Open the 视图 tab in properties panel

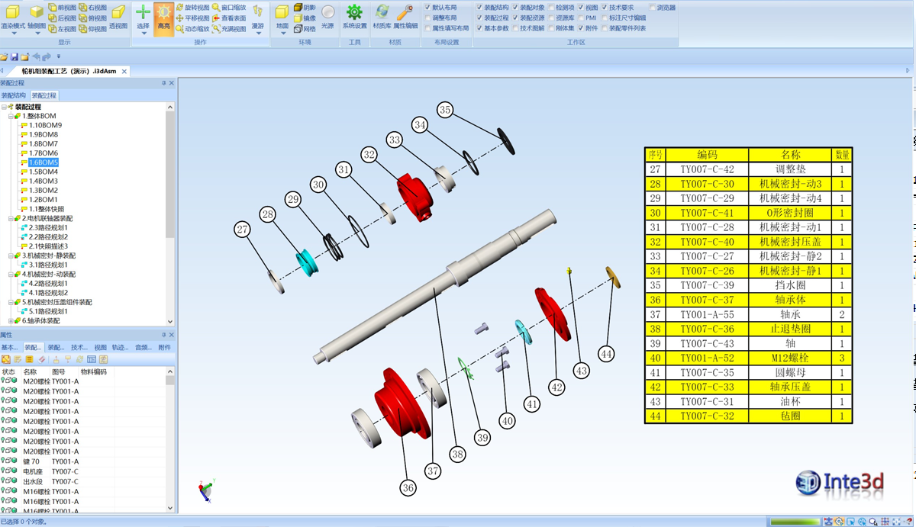100,348
